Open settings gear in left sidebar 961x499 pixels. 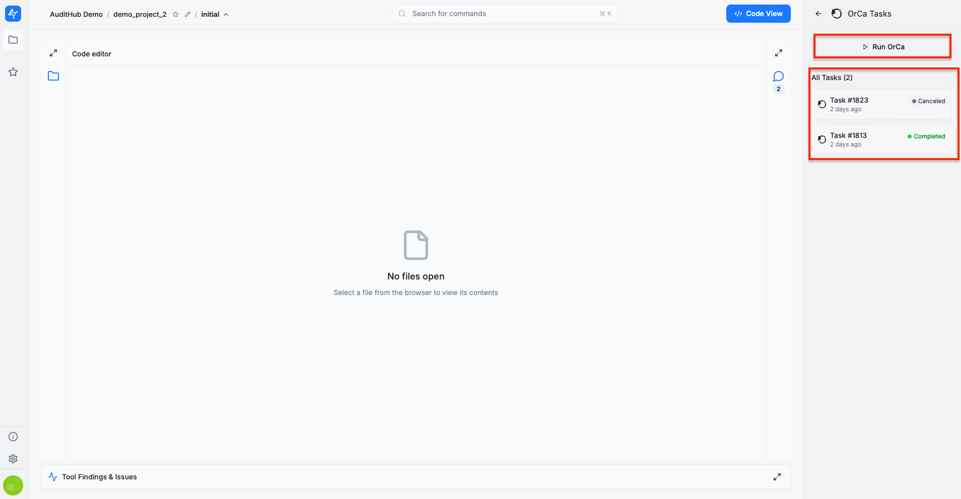tap(13, 459)
